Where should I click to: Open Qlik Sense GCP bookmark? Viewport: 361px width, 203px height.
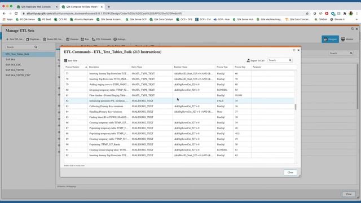tap(136, 20)
